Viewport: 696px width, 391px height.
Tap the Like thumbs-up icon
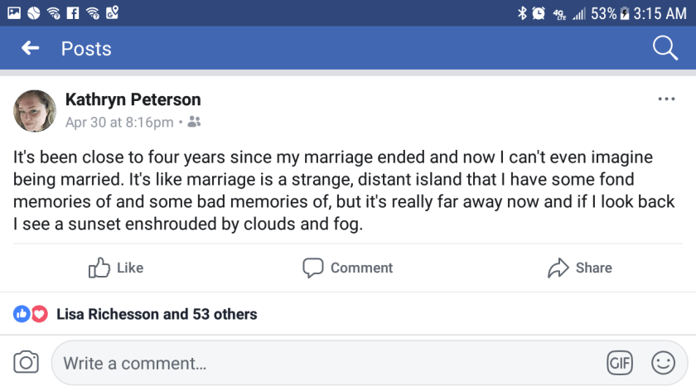(x=99, y=268)
